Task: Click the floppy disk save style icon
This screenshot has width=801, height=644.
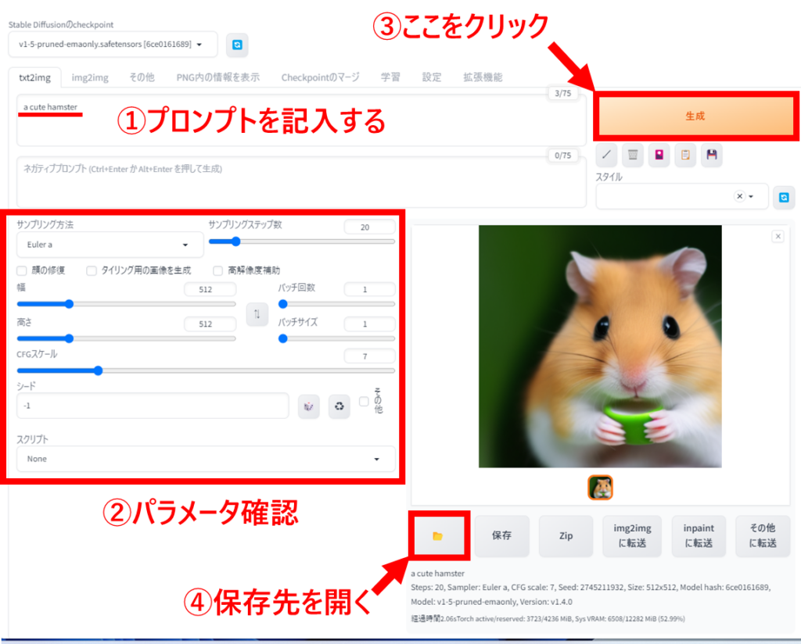Action: pyautogui.click(x=711, y=155)
